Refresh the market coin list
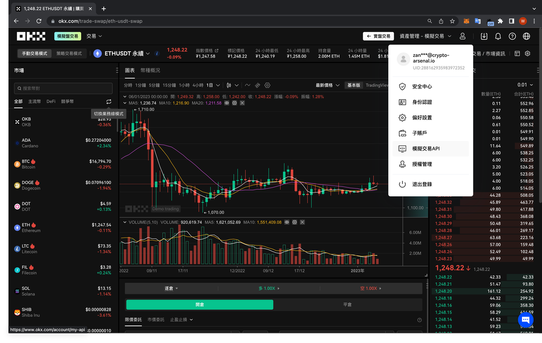 coord(109,102)
